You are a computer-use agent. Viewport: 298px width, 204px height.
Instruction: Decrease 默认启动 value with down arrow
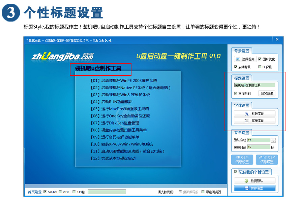[x=273, y=142]
